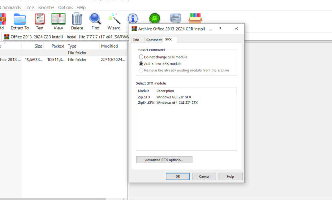Click the dialog's question mark help button
The width and height of the screenshot is (332, 200).
220,29
